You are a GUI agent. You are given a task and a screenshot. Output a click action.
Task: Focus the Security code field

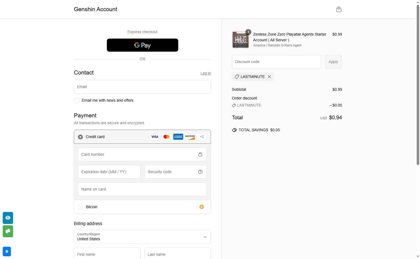(176, 172)
